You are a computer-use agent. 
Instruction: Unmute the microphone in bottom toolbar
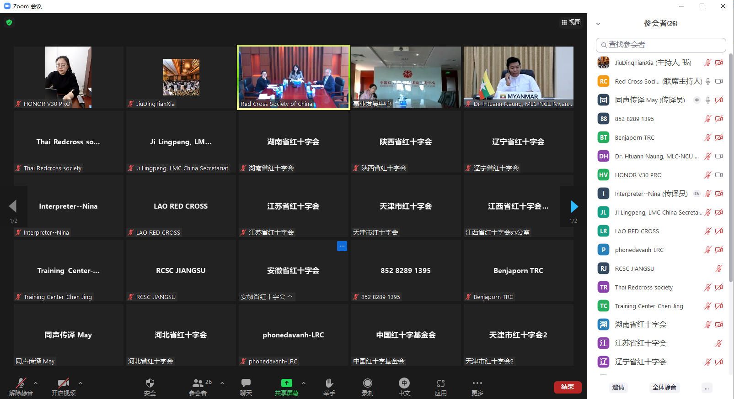(21, 383)
